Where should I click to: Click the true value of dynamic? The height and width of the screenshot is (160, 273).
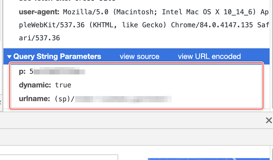click(x=63, y=85)
